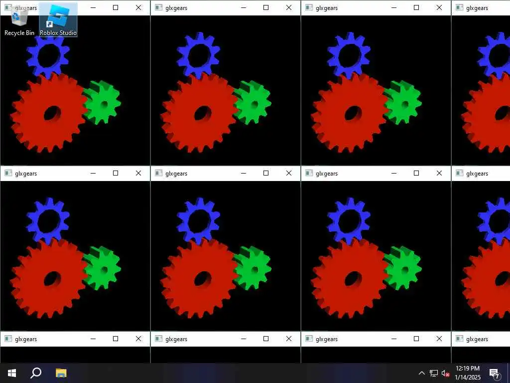Maximize the middle-row third glxgears window

(x=416, y=173)
